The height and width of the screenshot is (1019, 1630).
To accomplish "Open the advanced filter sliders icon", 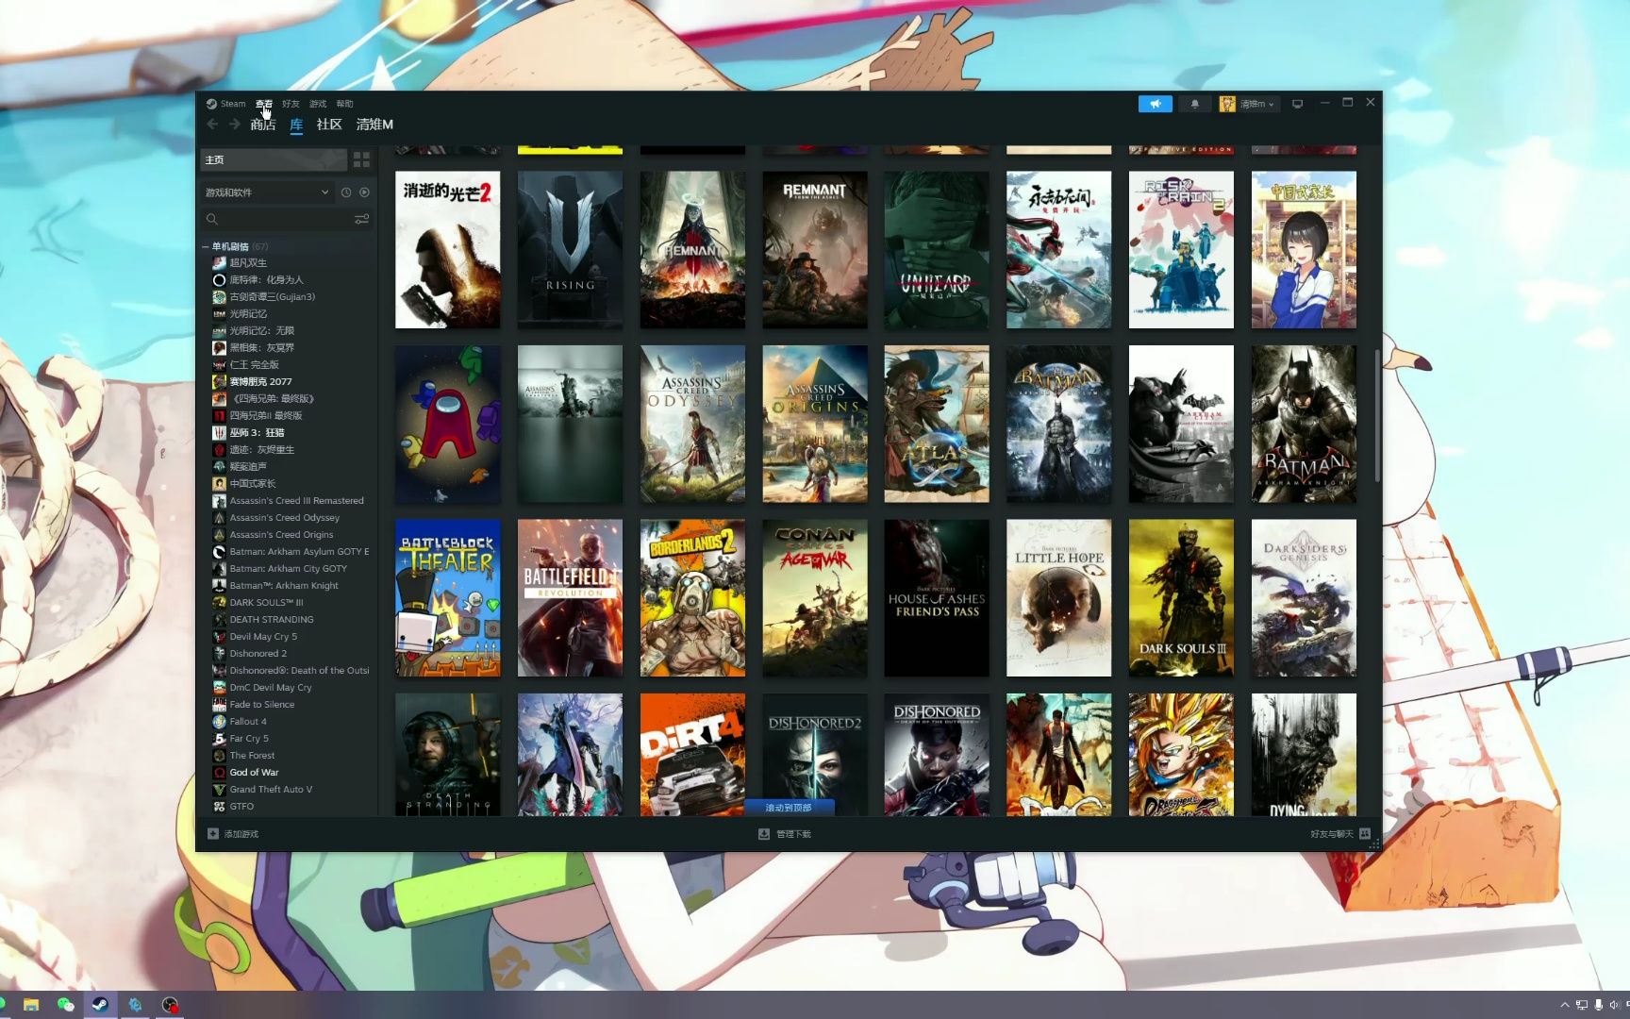I will tap(361, 219).
